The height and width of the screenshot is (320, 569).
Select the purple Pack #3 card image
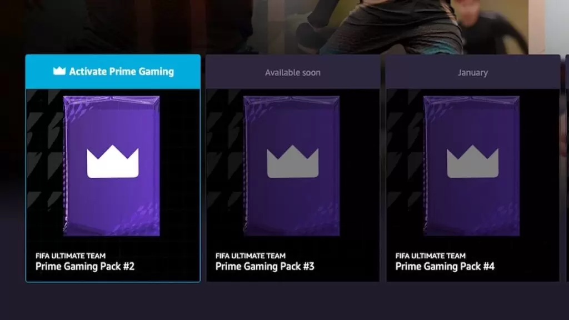coord(291,166)
